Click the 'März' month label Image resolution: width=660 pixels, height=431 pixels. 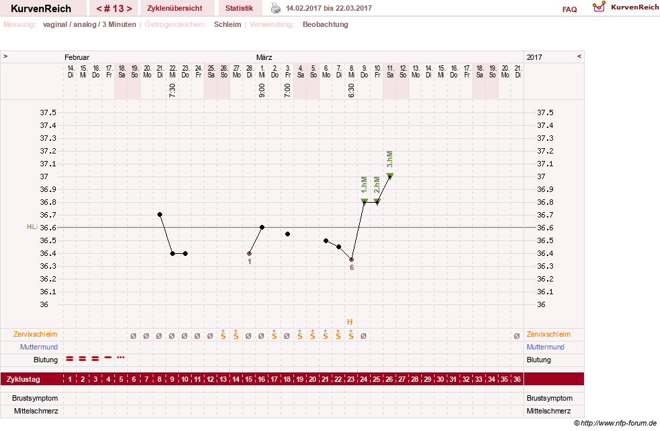(x=264, y=57)
